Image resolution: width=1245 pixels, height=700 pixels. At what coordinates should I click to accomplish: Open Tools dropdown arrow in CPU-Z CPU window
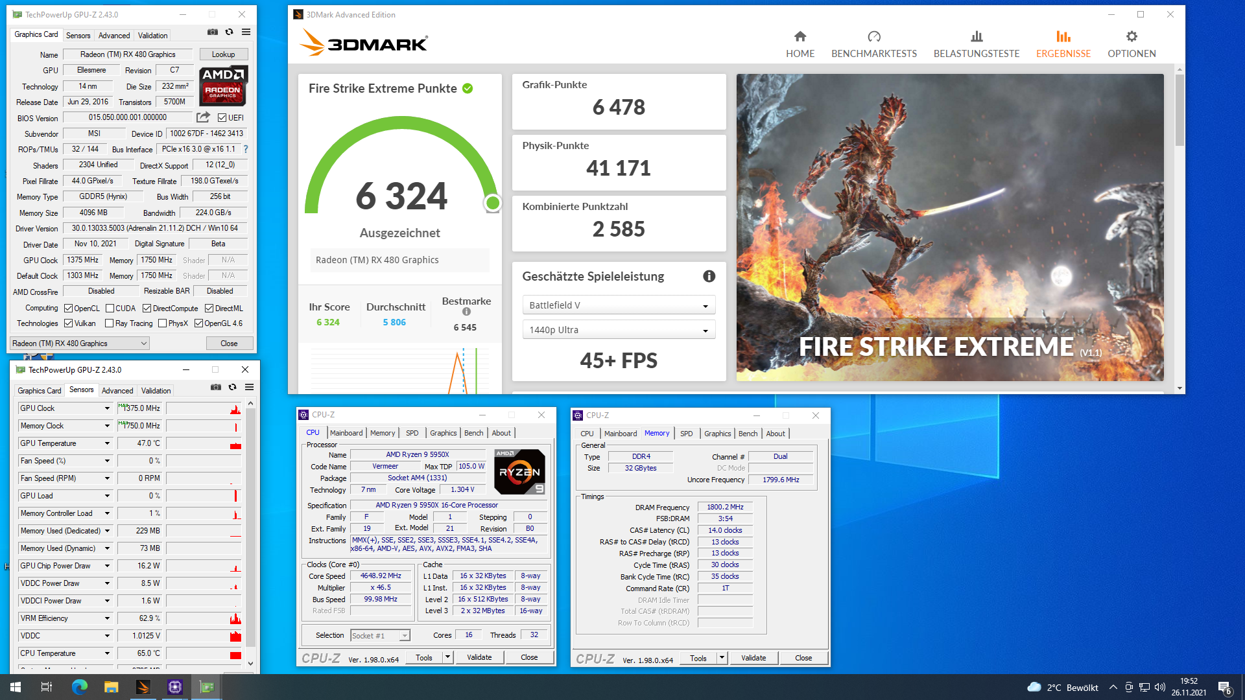coord(447,657)
